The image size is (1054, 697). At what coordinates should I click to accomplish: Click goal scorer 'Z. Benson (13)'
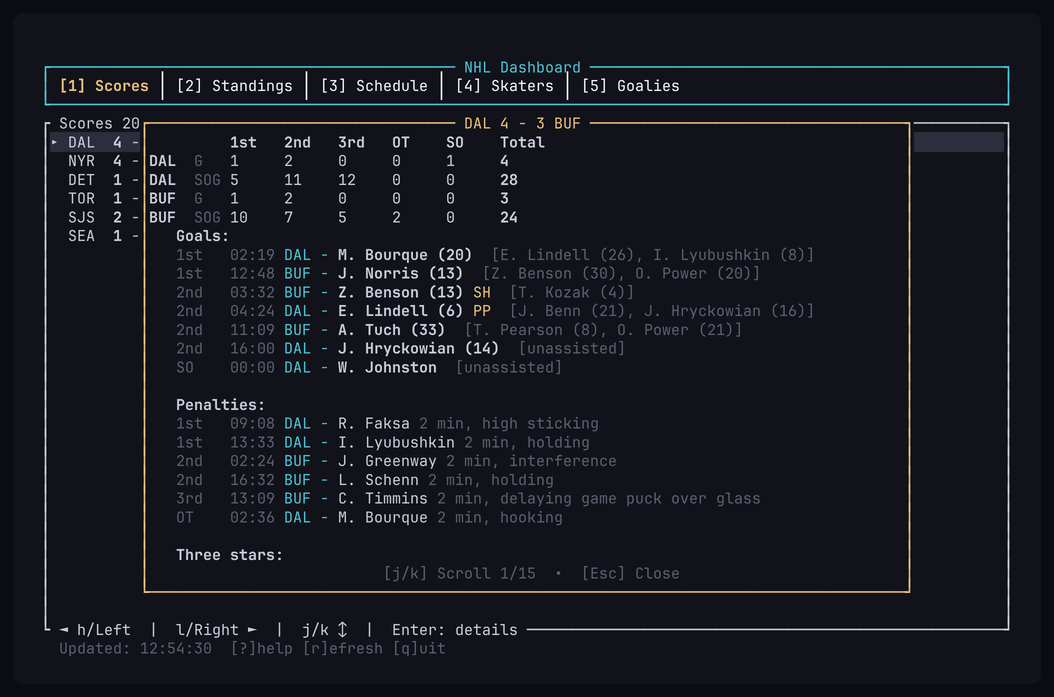click(400, 292)
